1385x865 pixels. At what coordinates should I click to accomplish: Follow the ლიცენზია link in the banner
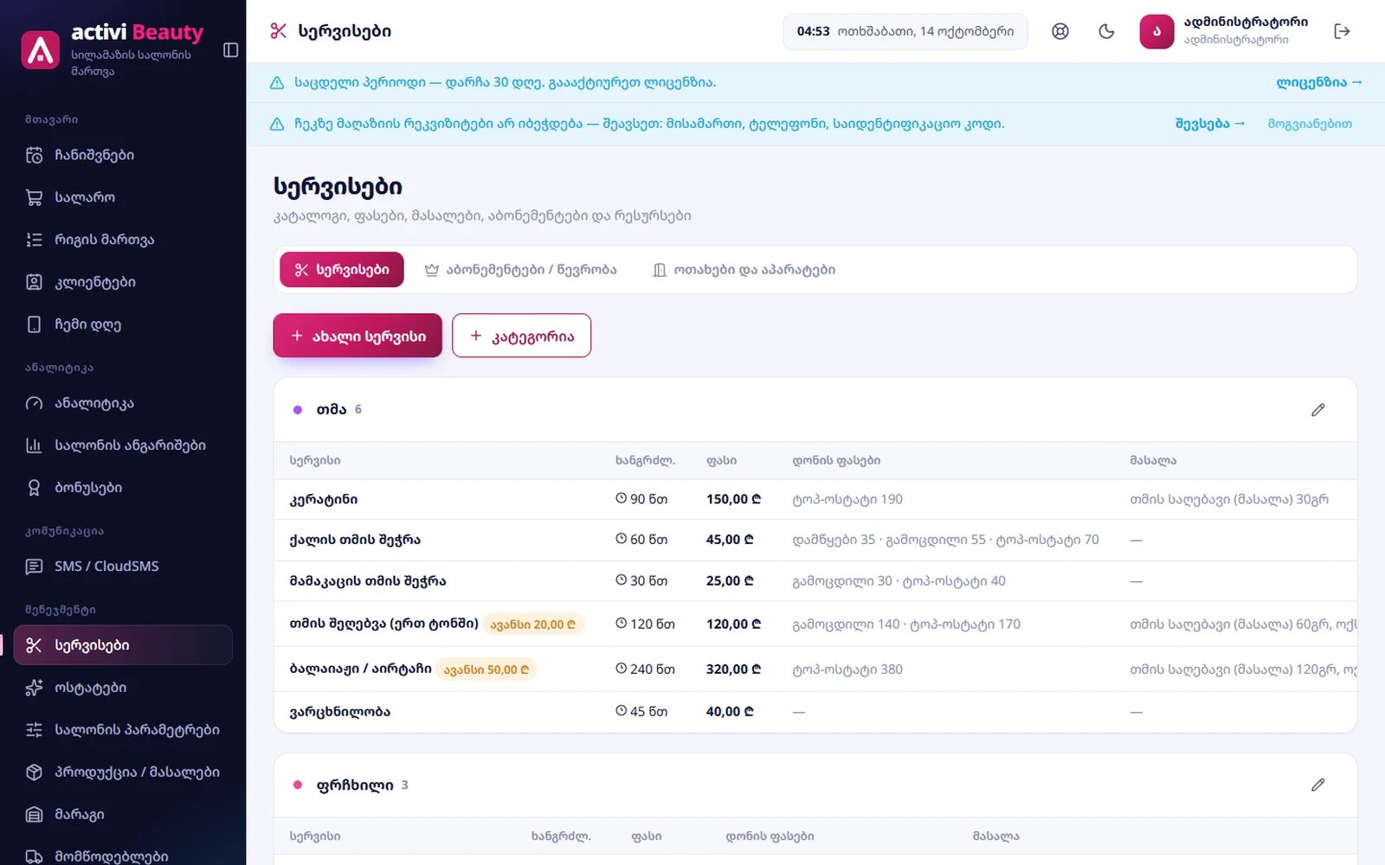tap(1319, 83)
